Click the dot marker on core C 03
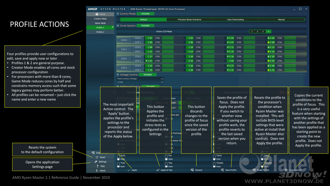 pyautogui.click(x=228, y=38)
